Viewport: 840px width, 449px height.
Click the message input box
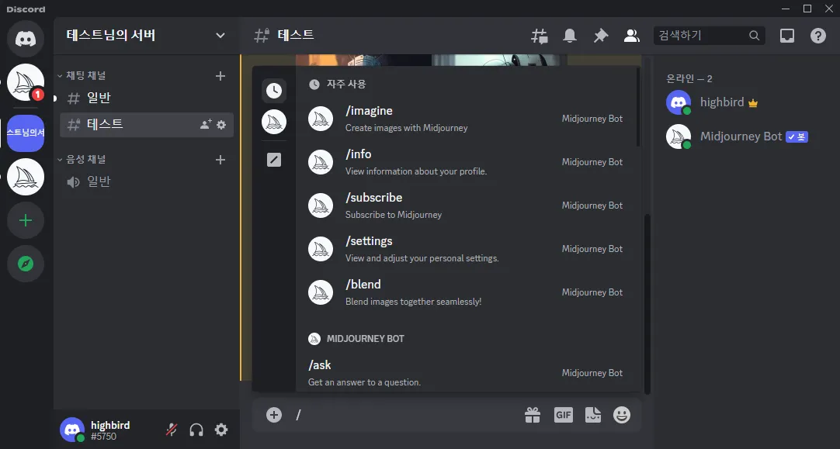tap(407, 415)
